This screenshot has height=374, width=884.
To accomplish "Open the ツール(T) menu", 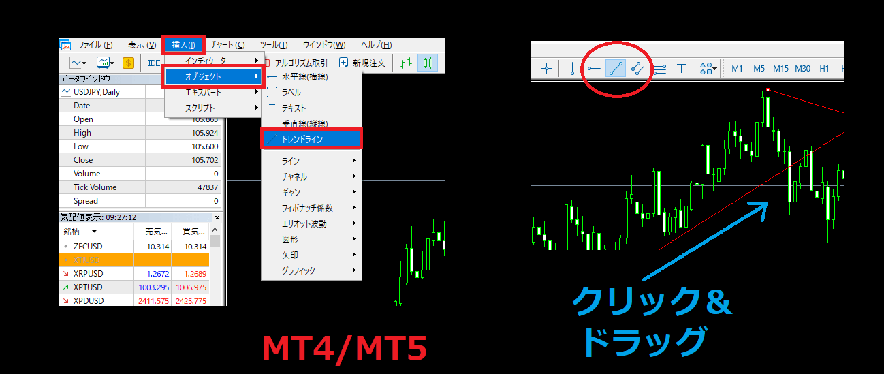I will [x=273, y=45].
